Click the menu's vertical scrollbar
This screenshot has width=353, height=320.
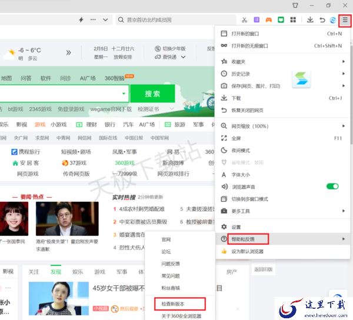coord(351,95)
